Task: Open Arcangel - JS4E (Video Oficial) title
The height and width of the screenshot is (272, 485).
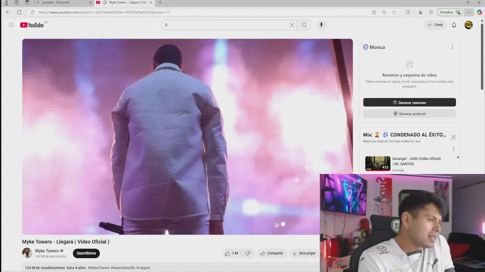Action: [416, 161]
